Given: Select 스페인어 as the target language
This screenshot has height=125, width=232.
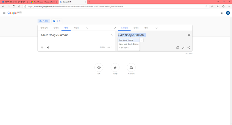Looking at the screenshot, I should [x=124, y=28].
